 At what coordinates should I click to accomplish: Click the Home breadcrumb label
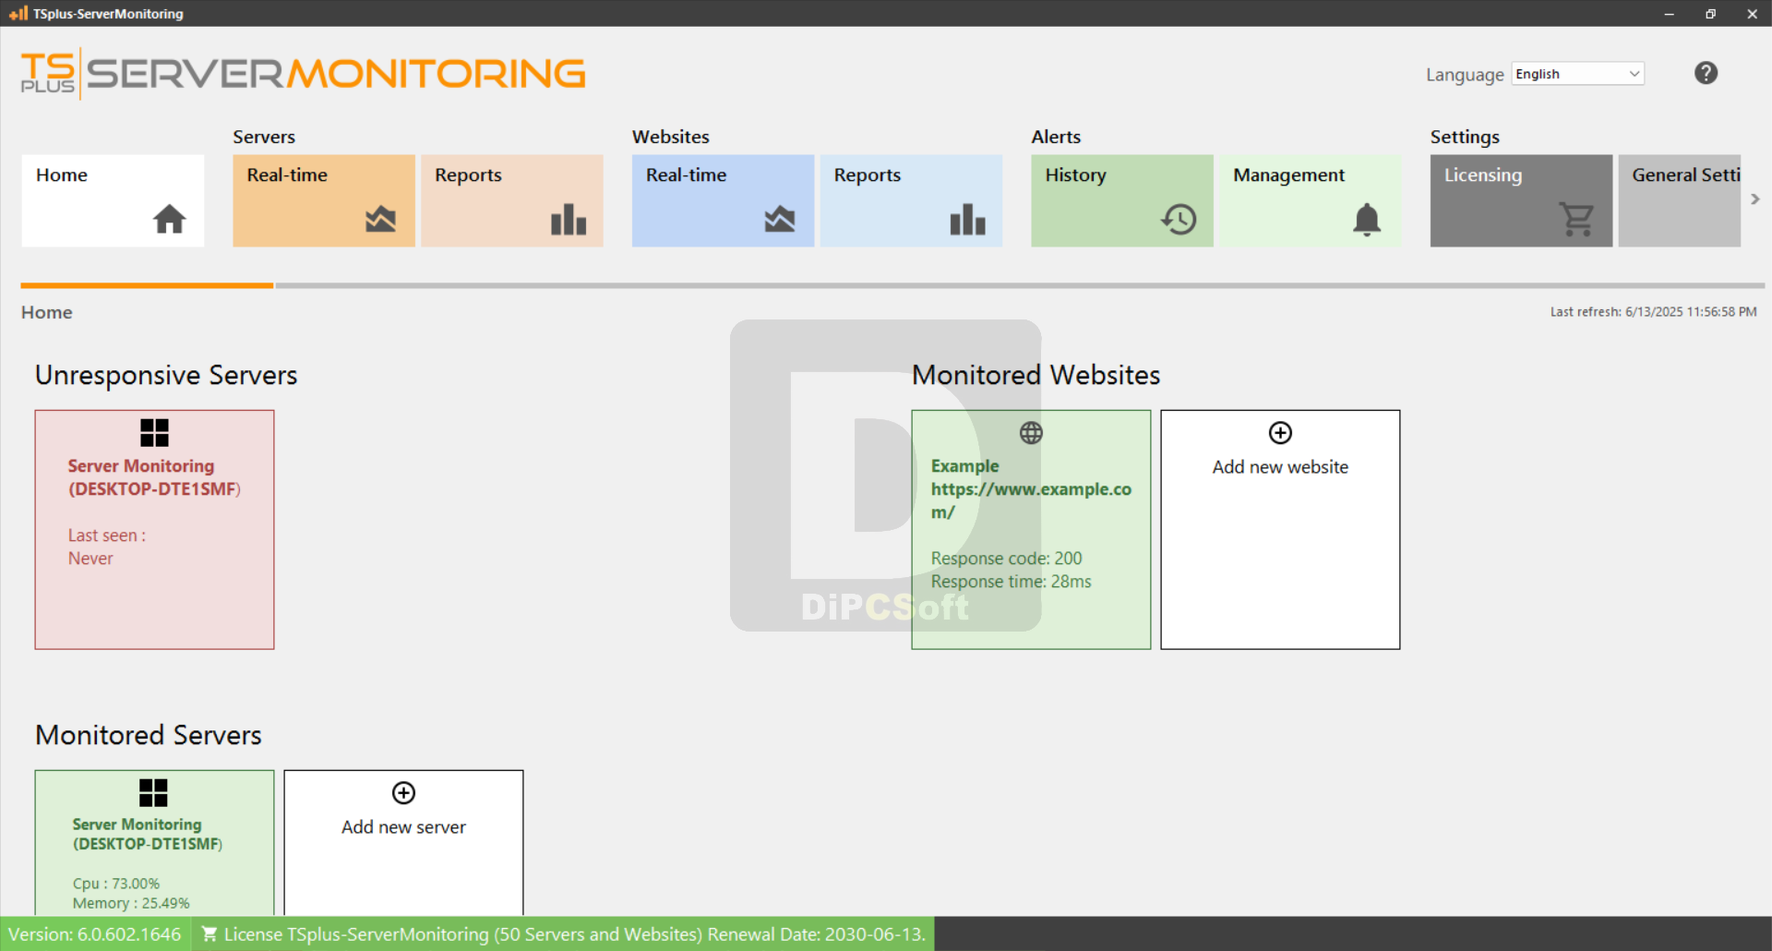pos(47,312)
